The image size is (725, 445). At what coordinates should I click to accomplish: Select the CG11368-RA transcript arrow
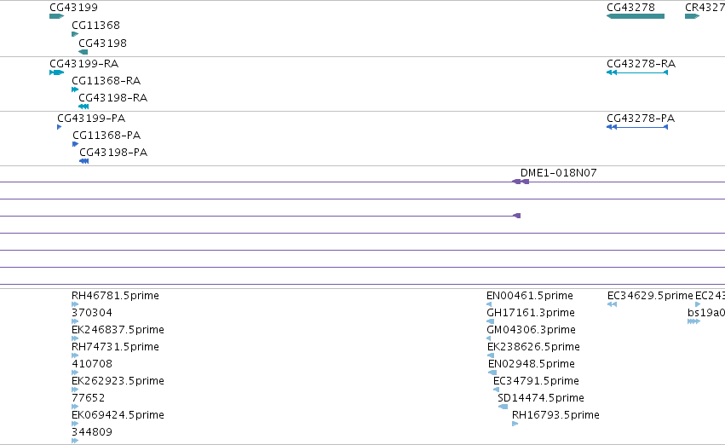pos(75,90)
